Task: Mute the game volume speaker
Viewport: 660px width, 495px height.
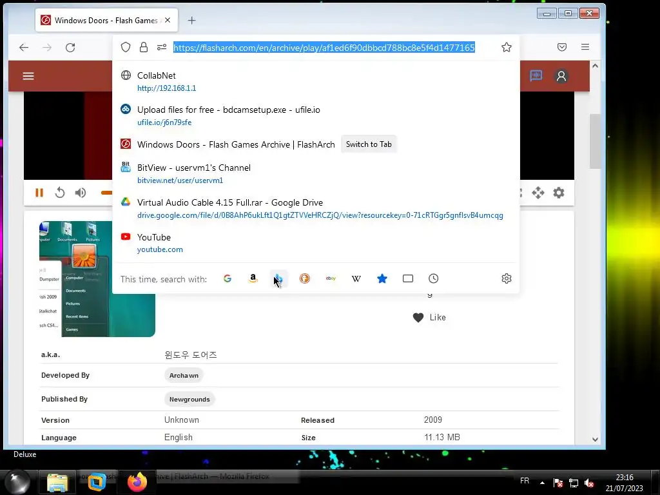Action: 81,193
